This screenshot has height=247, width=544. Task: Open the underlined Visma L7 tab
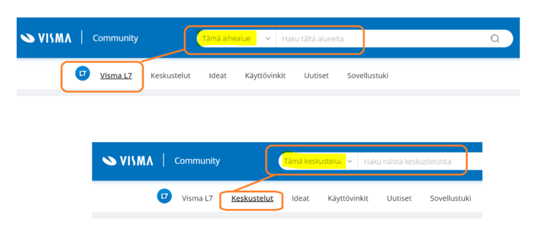point(116,76)
